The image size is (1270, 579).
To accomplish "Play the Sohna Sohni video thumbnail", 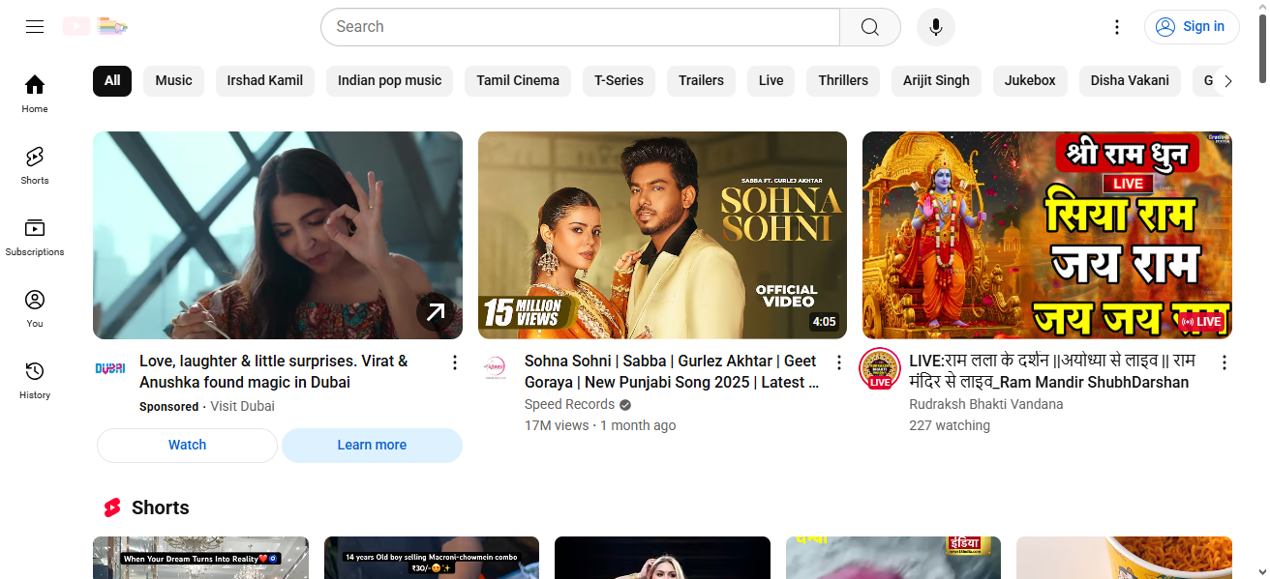I will [662, 235].
